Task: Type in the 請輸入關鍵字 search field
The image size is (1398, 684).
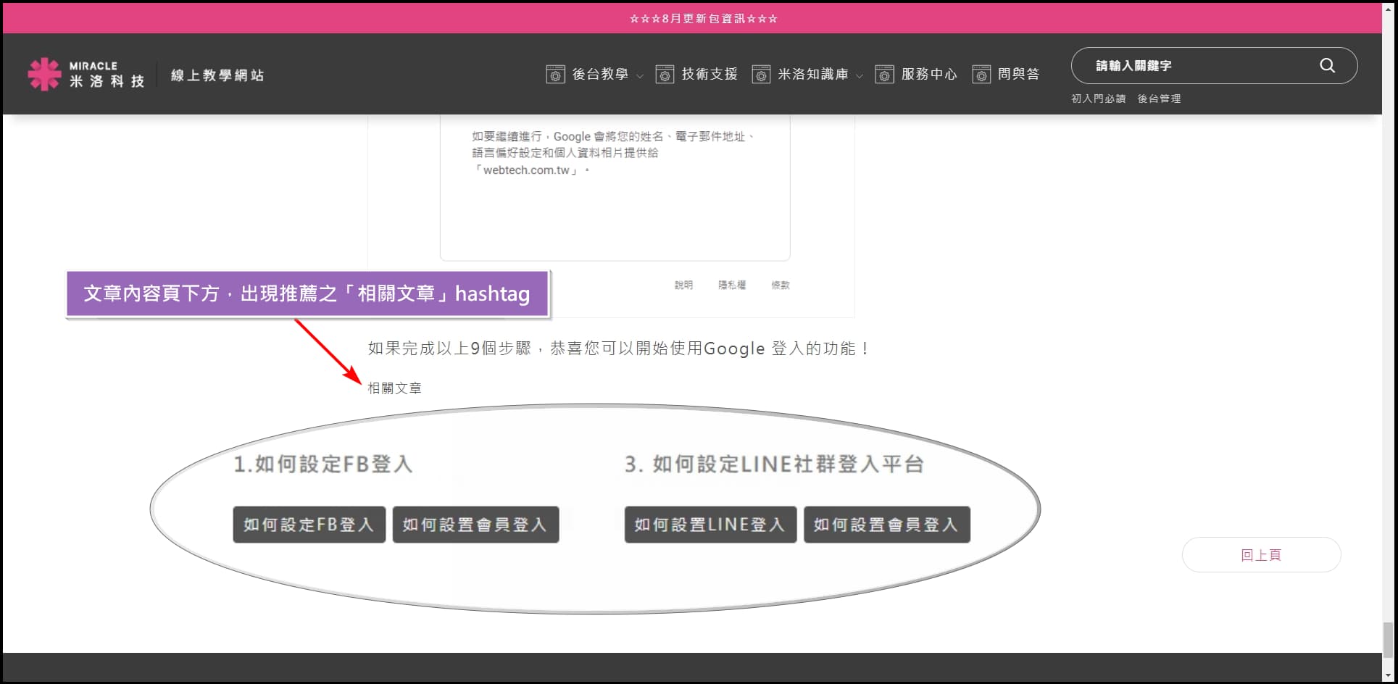Action: point(1196,65)
